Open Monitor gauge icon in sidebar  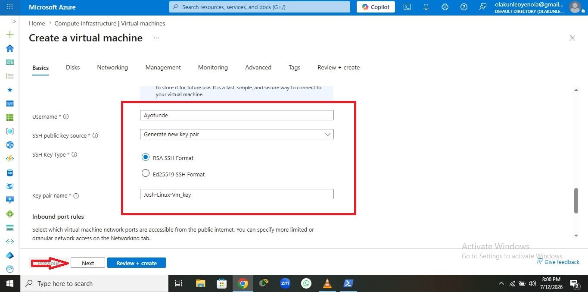click(x=10, y=269)
